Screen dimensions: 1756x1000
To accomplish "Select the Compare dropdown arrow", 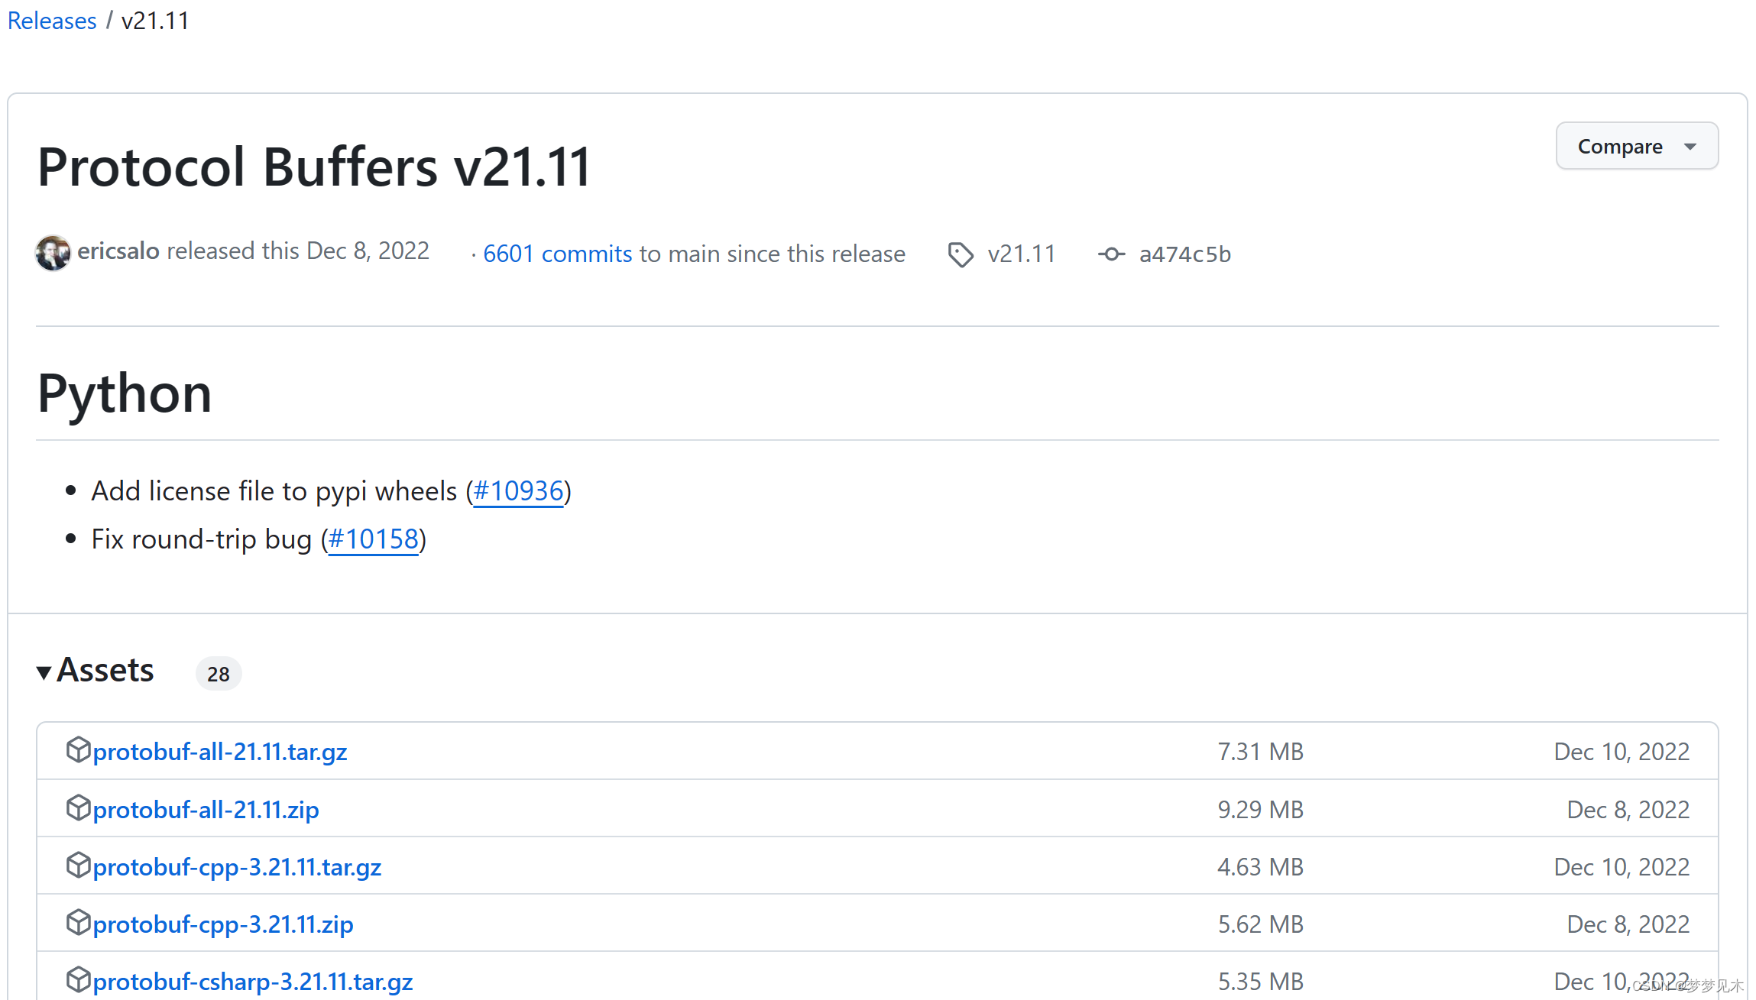I will [1697, 146].
